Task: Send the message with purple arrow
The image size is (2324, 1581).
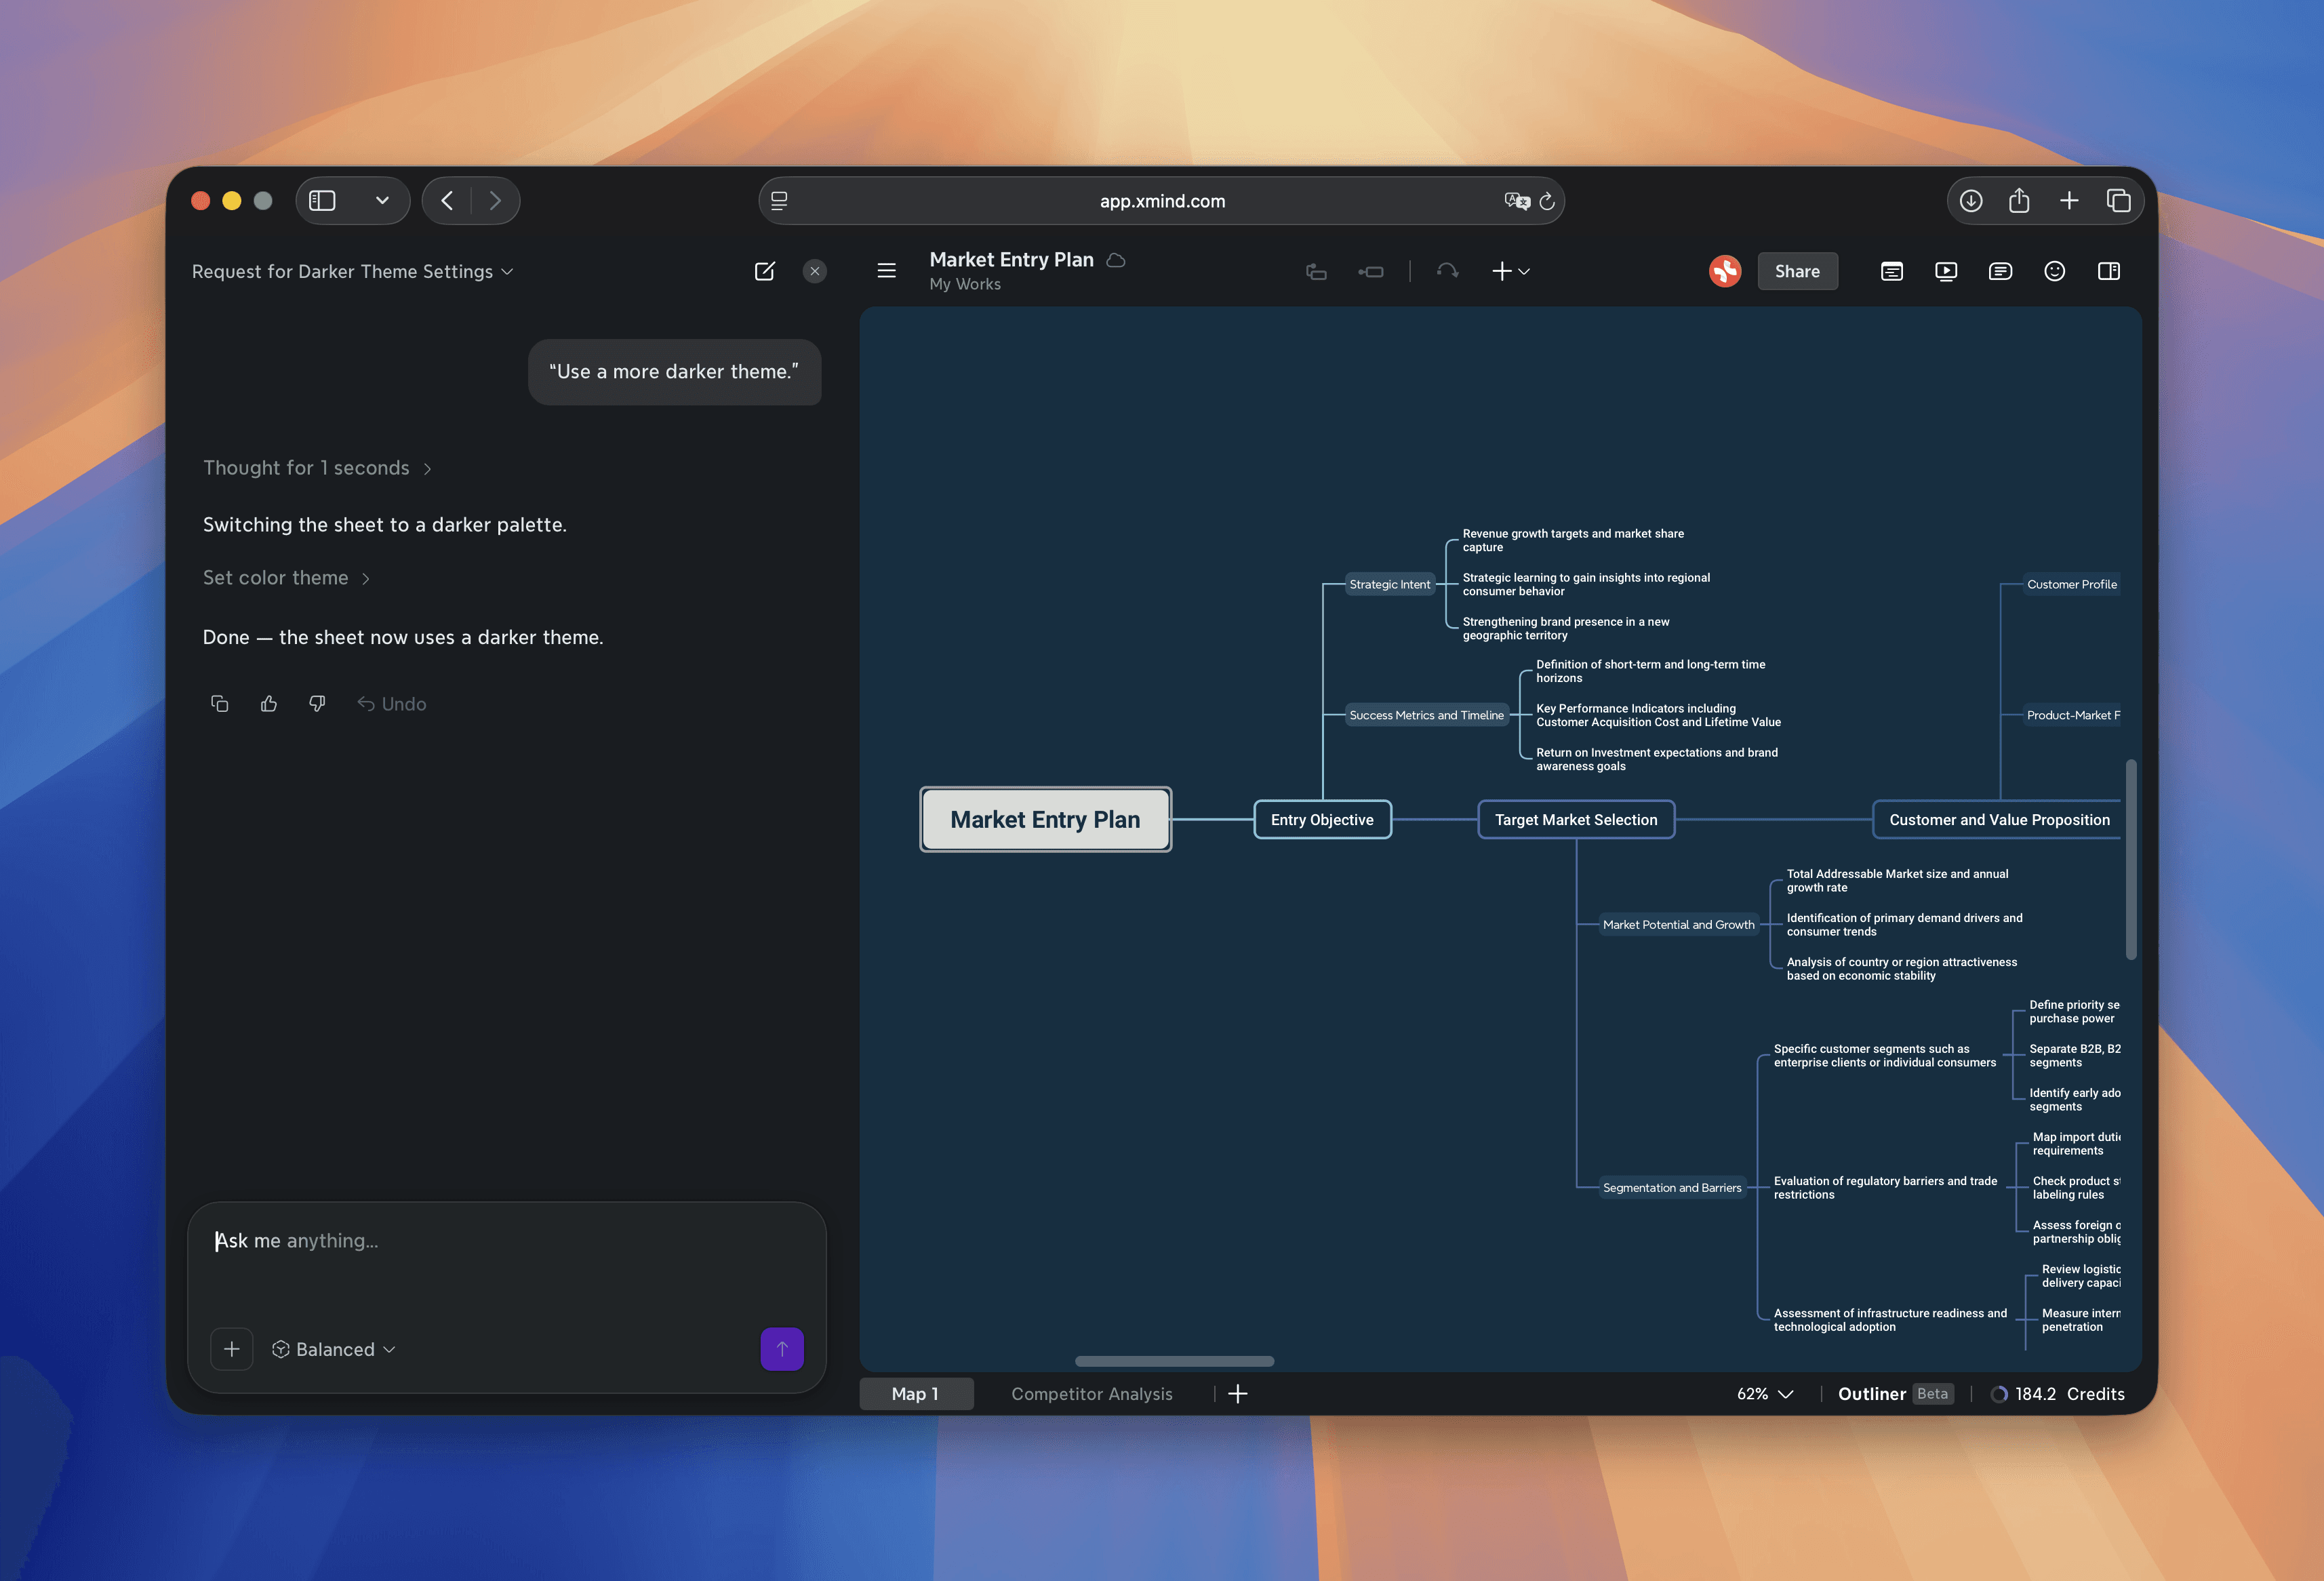Action: [x=782, y=1349]
